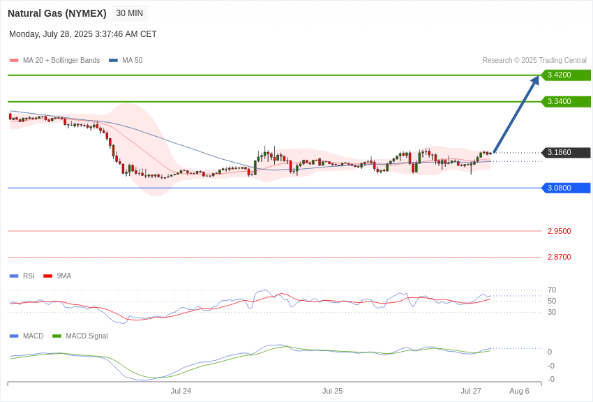
Task: Click the Jul 27 date axis label
Action: (x=471, y=391)
